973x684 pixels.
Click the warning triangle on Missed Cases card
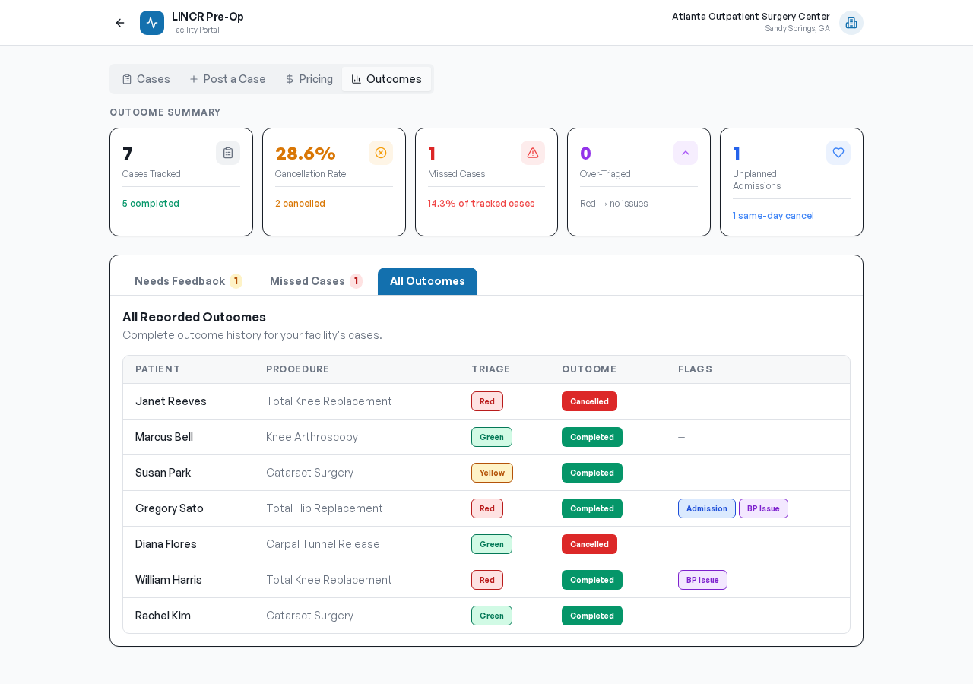(x=533, y=153)
